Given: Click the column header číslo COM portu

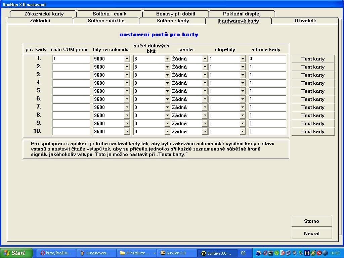Looking at the screenshot, I should tap(70, 50).
